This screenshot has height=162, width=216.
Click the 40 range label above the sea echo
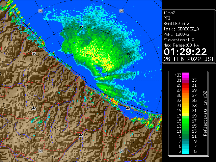(x=81, y=27)
